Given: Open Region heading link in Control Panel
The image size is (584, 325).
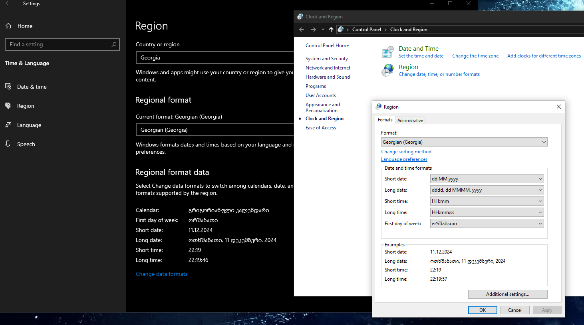Looking at the screenshot, I should 408,67.
